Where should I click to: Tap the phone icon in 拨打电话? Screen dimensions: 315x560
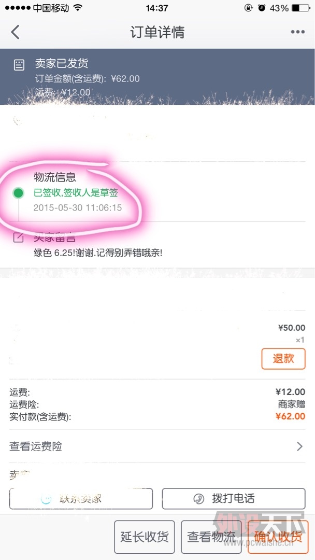point(198,499)
